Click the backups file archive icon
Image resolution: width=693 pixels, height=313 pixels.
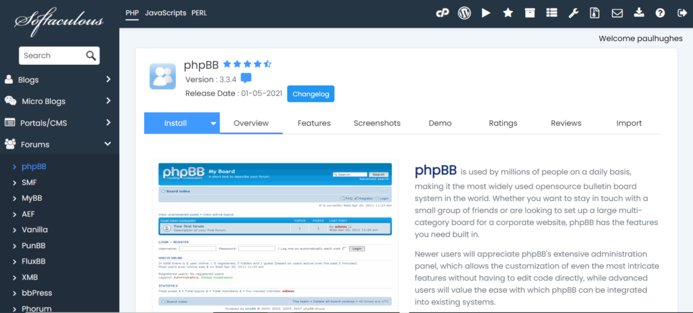[x=595, y=14]
